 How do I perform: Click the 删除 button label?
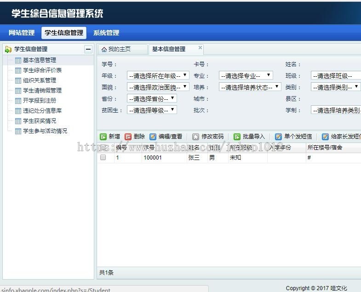pyautogui.click(x=139, y=137)
